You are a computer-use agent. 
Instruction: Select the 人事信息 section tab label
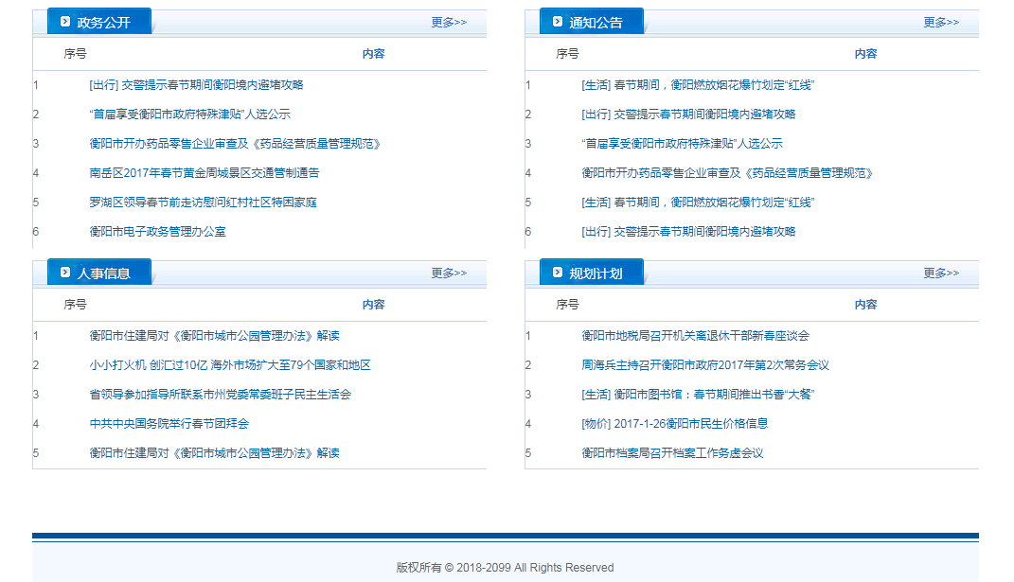pos(103,273)
